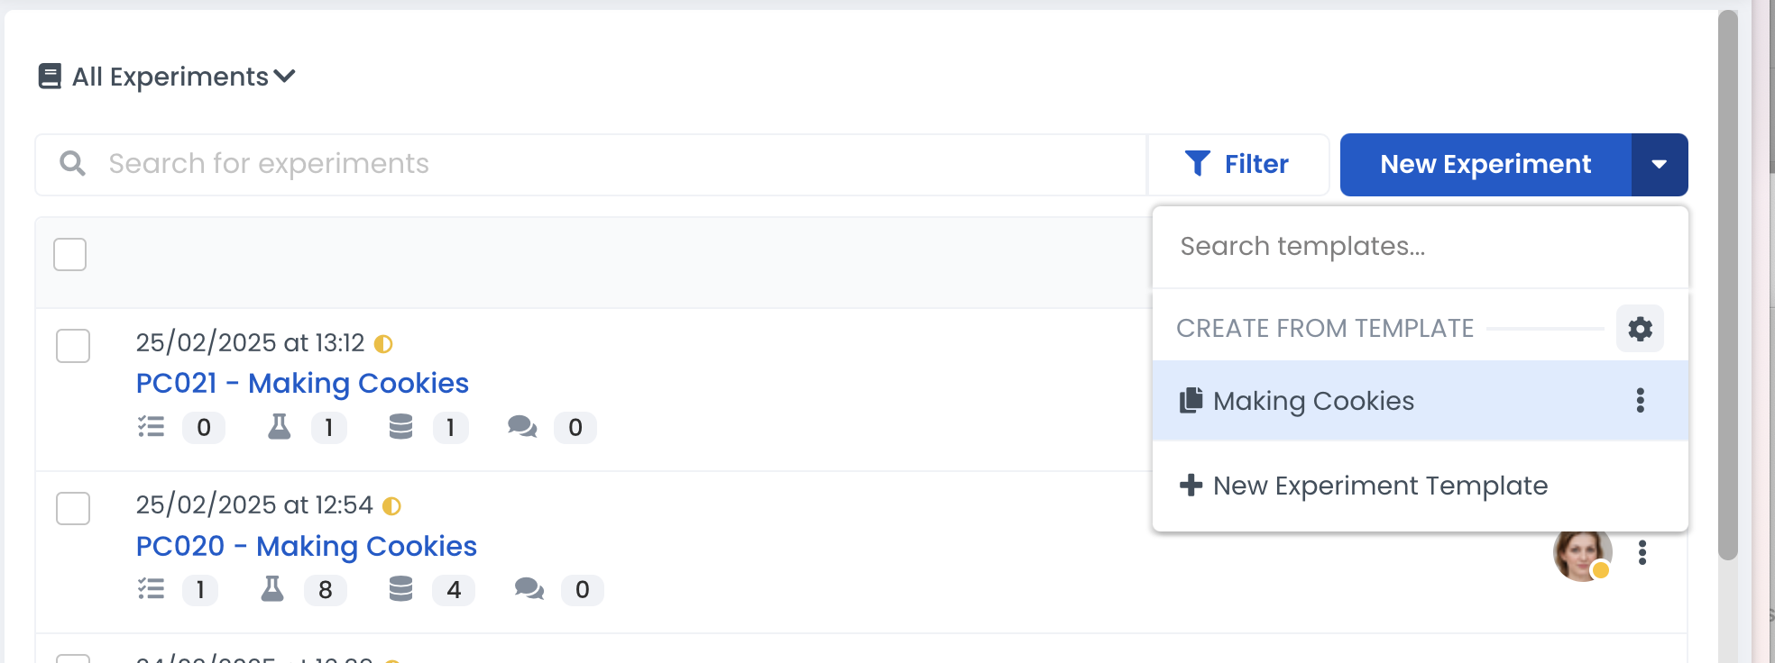This screenshot has width=1775, height=663.
Task: Tick the select-all experiments checkbox
Action: point(69,254)
